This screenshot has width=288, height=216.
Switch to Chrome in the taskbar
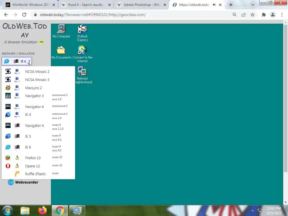60,210
